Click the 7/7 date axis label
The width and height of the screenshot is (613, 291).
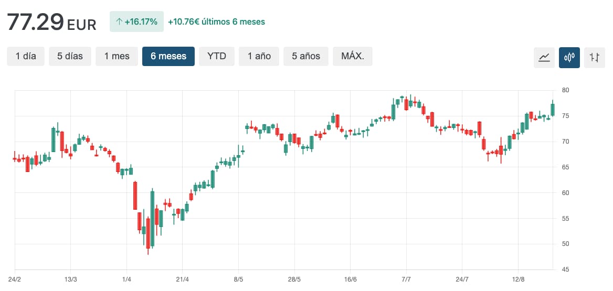(x=406, y=279)
